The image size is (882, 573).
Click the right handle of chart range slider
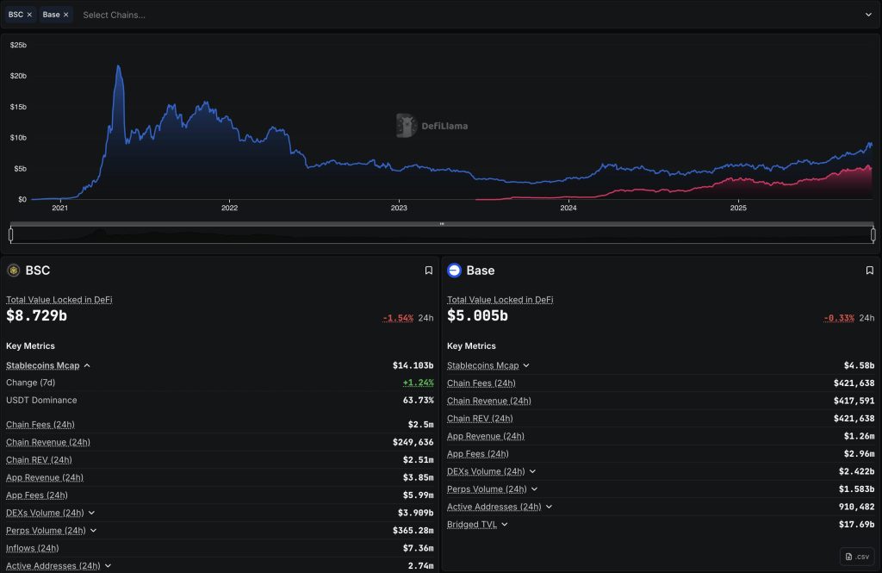click(873, 234)
